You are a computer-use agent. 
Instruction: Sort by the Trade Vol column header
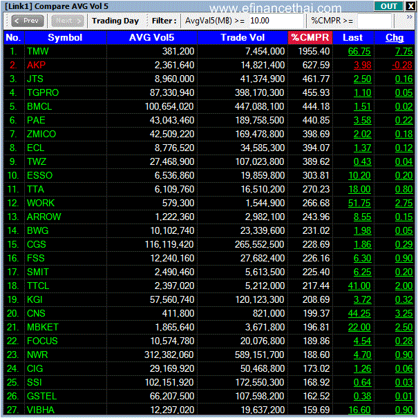[243, 37]
